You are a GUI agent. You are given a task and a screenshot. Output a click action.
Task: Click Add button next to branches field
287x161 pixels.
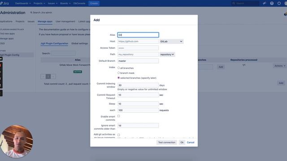[221, 67]
